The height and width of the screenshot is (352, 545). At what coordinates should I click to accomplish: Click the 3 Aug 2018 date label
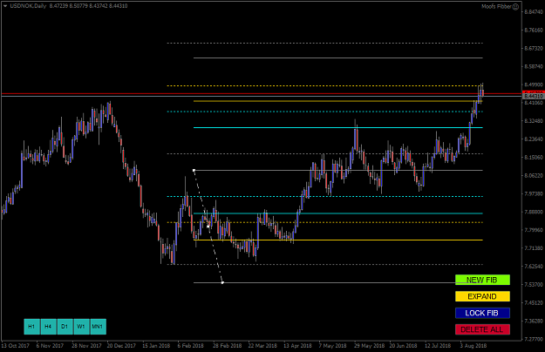473,346
